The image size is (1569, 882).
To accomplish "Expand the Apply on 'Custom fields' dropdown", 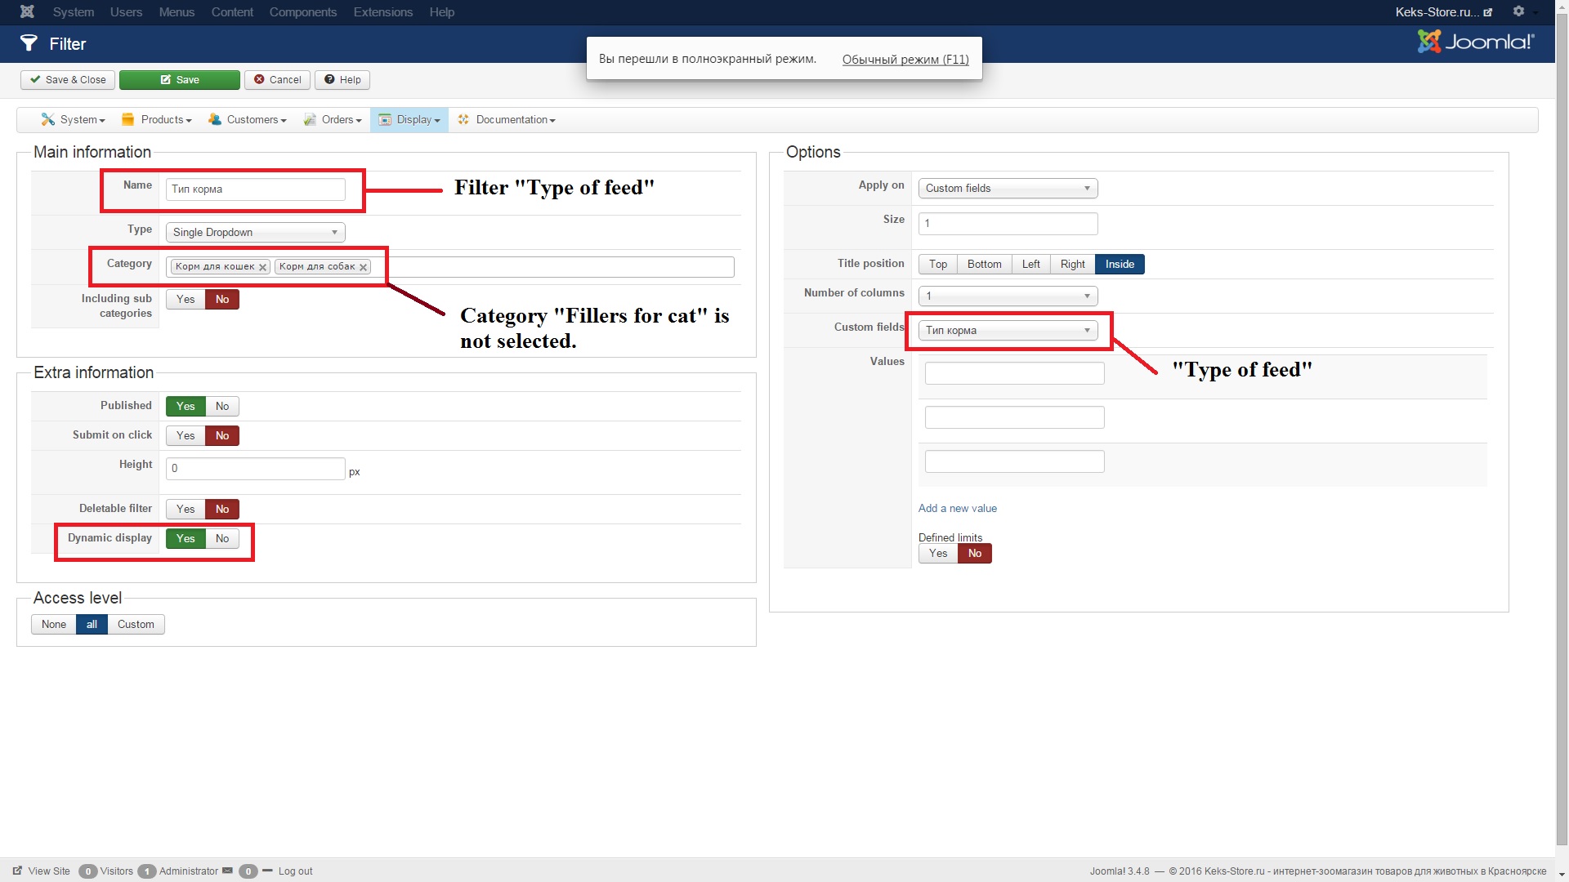I will pyautogui.click(x=1007, y=188).
